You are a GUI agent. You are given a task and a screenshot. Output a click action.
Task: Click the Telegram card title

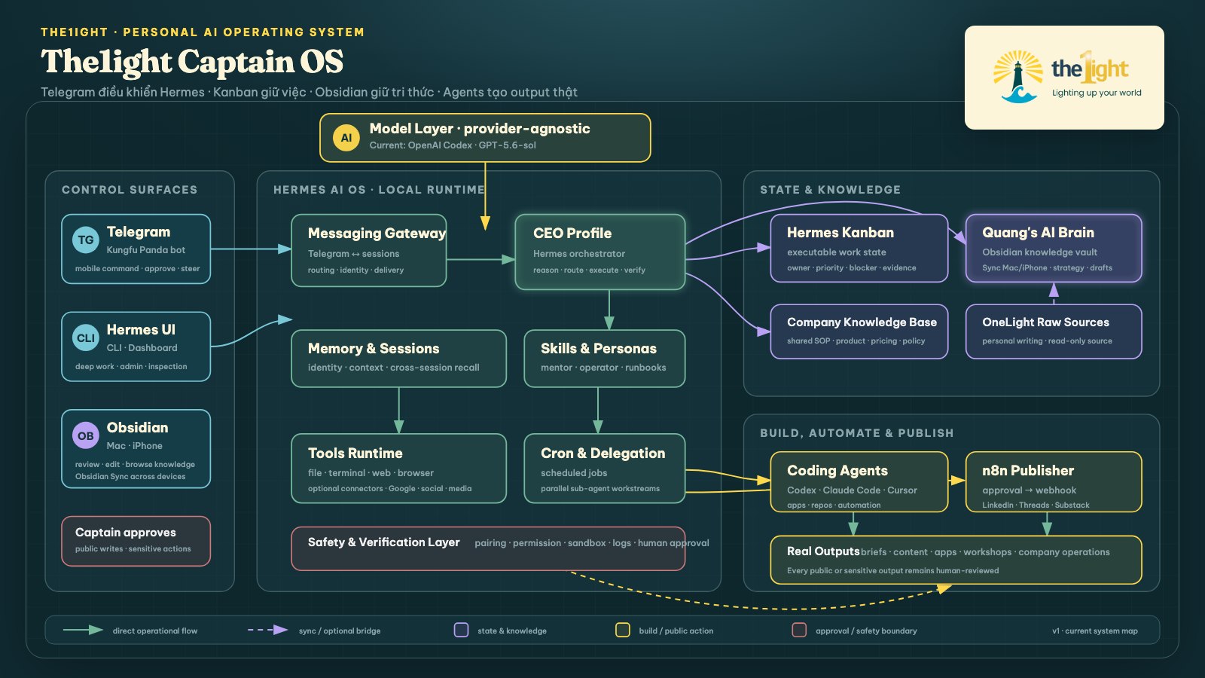(139, 232)
